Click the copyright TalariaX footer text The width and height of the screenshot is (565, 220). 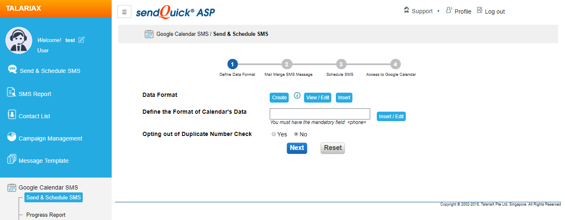coord(500,204)
